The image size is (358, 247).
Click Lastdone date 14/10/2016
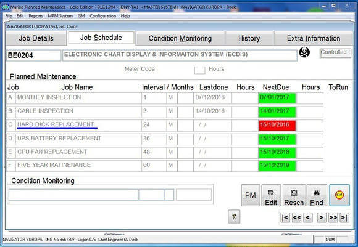(212, 112)
